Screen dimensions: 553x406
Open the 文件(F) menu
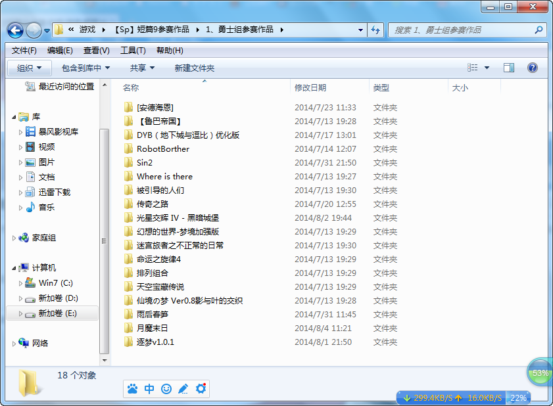(x=24, y=51)
